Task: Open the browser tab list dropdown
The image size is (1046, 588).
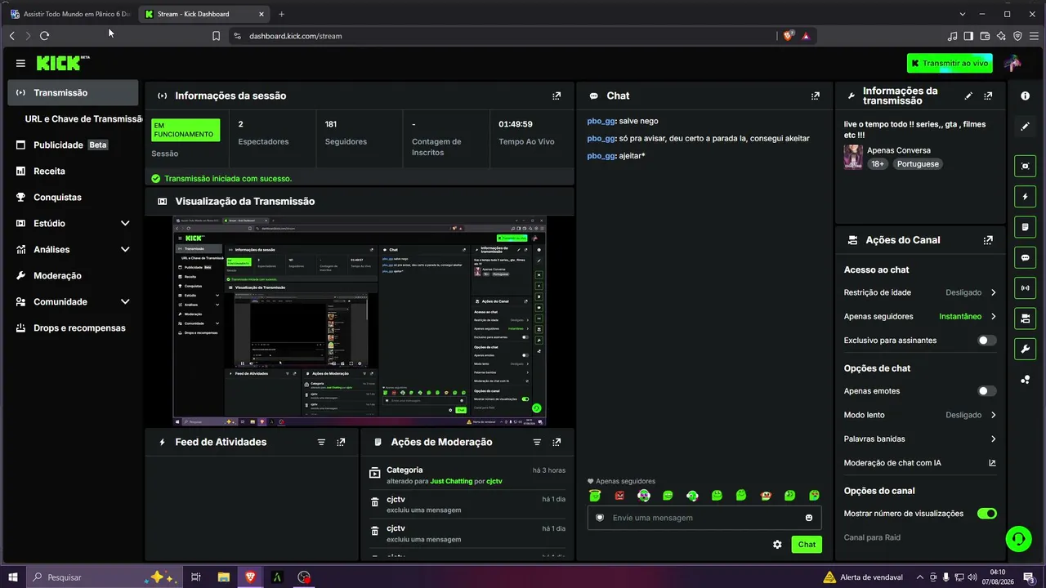Action: pyautogui.click(x=963, y=14)
